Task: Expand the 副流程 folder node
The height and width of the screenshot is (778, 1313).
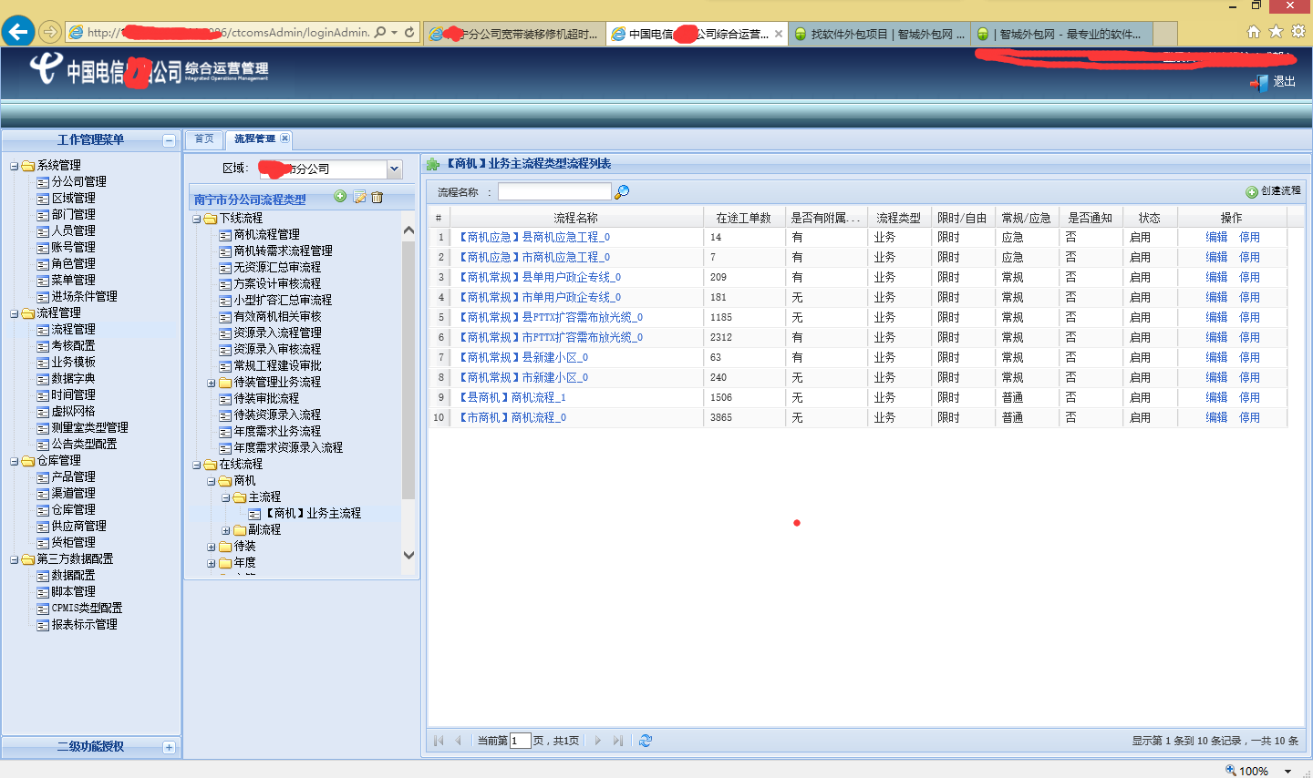Action: 226,530
